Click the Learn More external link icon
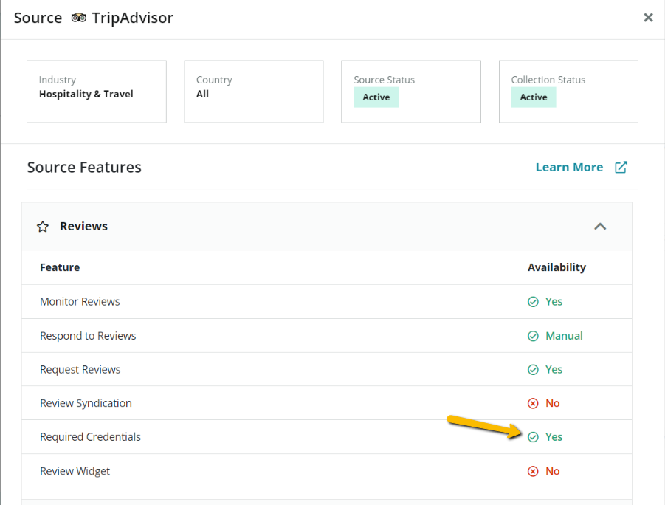This screenshot has height=505, width=665. click(x=621, y=167)
